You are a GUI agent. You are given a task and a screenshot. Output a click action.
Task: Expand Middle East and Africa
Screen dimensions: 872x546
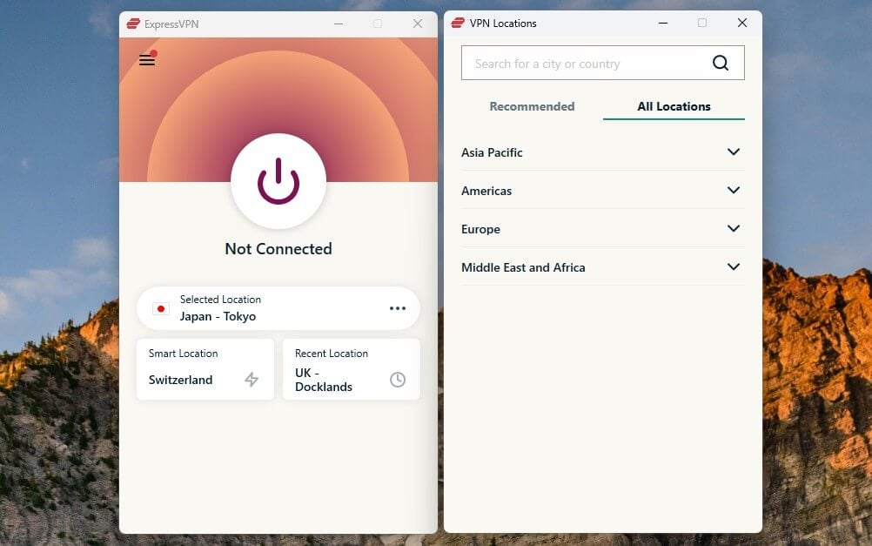[x=600, y=266]
